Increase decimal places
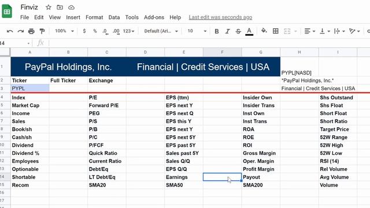This screenshot has width=370, height=208. (x=116, y=31)
